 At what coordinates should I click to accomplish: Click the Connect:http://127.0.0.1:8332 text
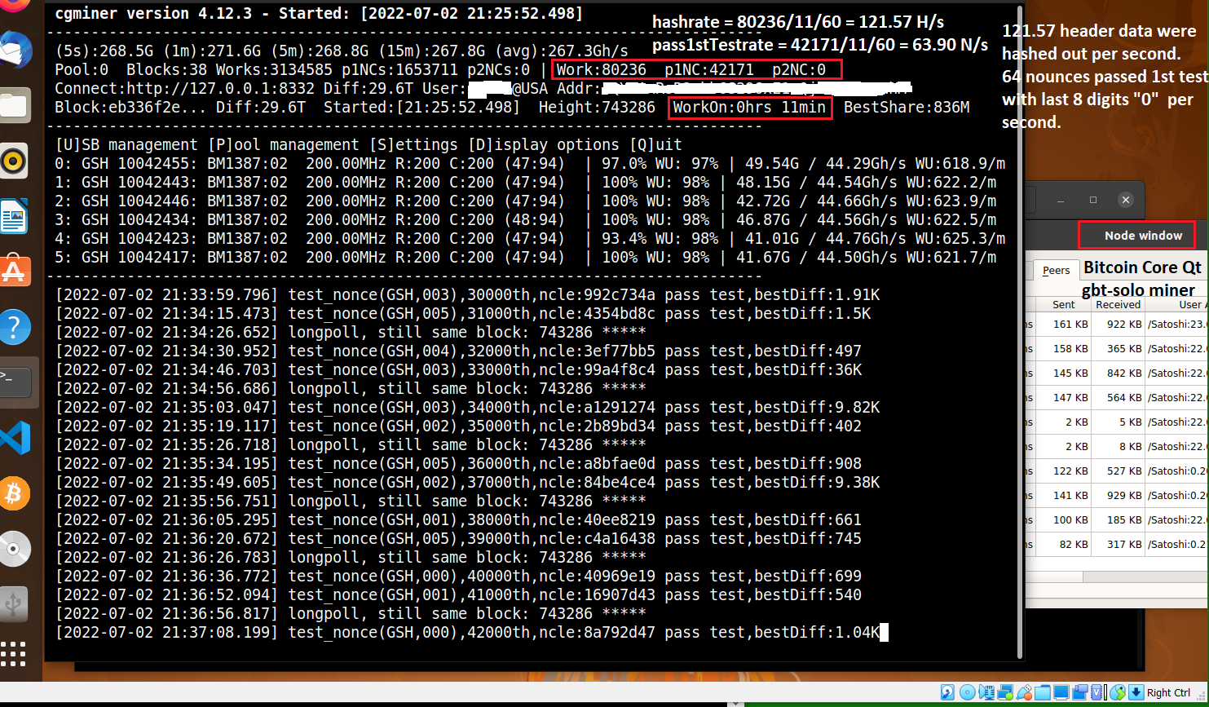point(184,88)
